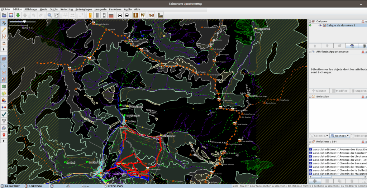
Task: Select the bus preset icon in toolbar
Action: [x=127, y=15]
